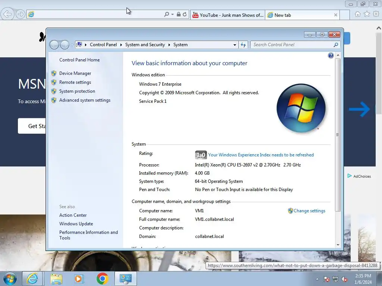Open Windows Explorer folder in taskbar
Viewport: 382px width, 286px height.
coord(56,279)
